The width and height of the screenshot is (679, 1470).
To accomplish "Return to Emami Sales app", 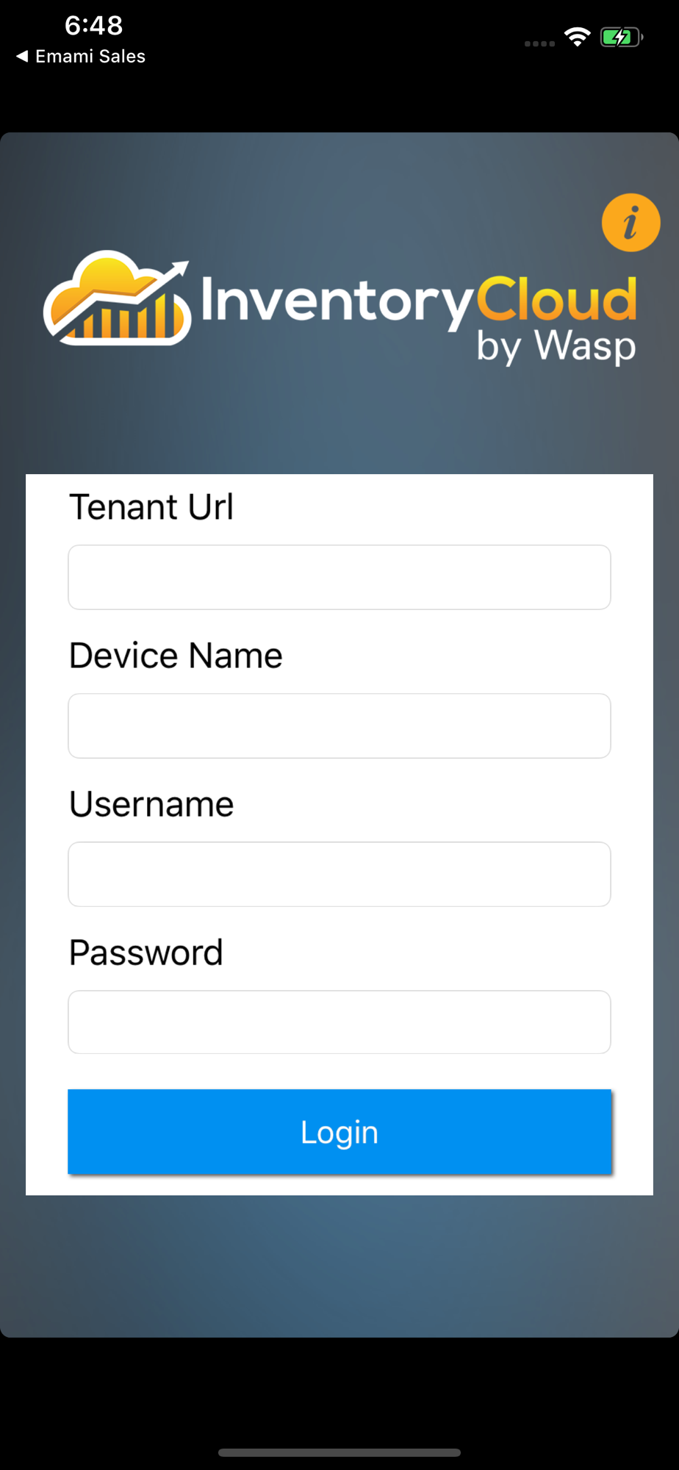I will (x=81, y=56).
